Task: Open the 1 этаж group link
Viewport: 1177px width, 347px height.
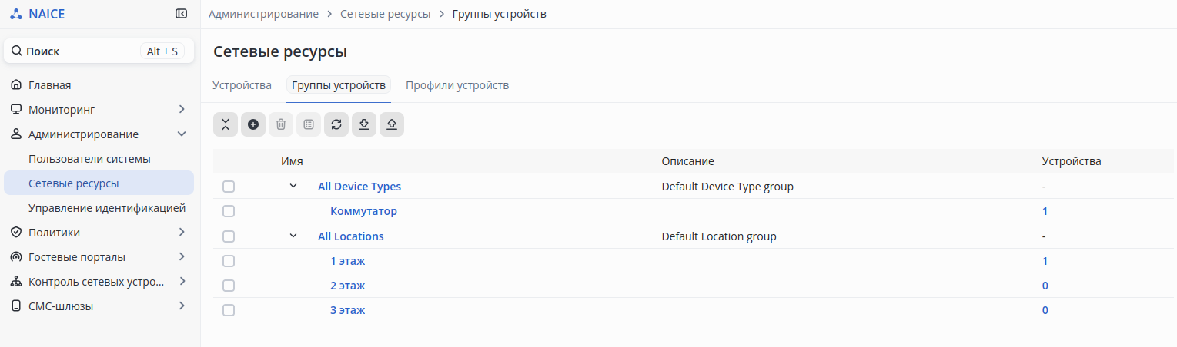Action: tap(347, 261)
